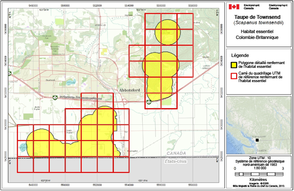The width and height of the screenshot is (294, 191).
Task: Click the Trans-Canada highway shield near autoroute label
Action: point(55,98)
